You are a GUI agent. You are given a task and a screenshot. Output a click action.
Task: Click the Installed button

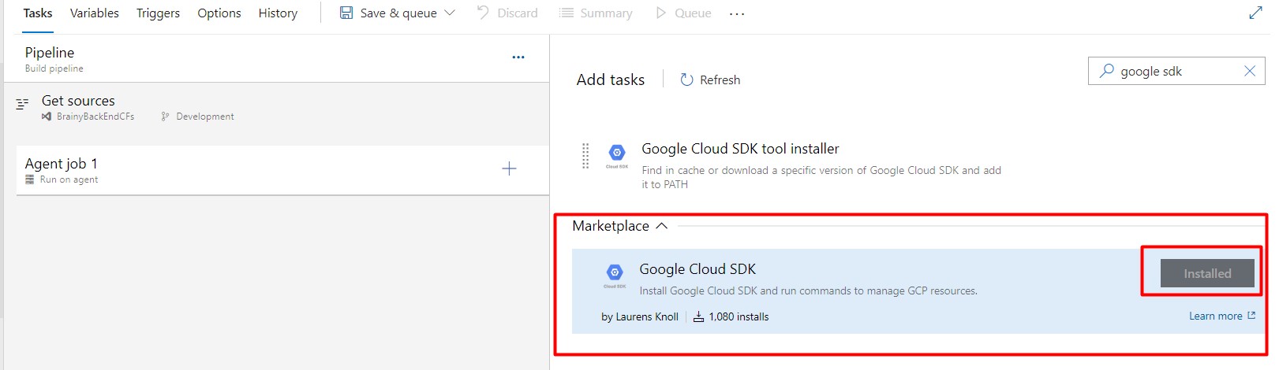(1206, 273)
